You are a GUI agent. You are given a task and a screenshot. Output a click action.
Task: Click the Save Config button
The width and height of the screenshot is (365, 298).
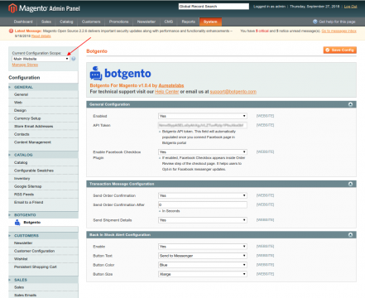coord(340,50)
